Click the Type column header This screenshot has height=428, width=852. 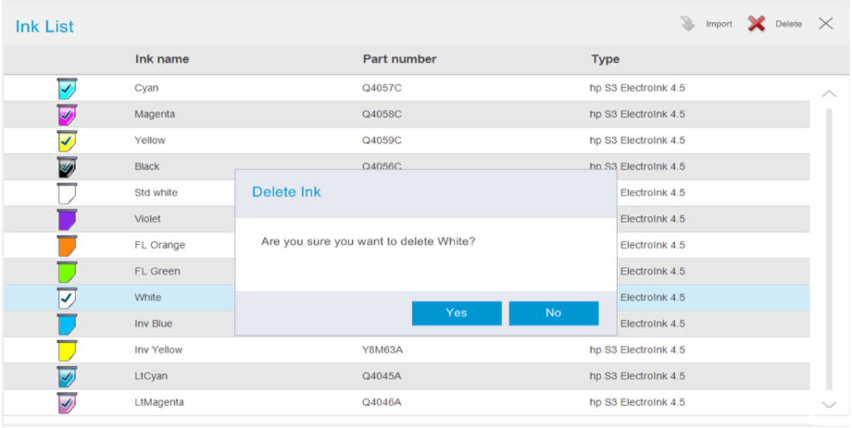tap(605, 59)
